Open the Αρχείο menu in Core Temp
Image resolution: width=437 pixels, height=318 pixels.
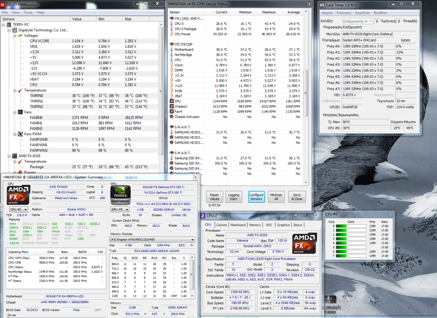coord(327,13)
